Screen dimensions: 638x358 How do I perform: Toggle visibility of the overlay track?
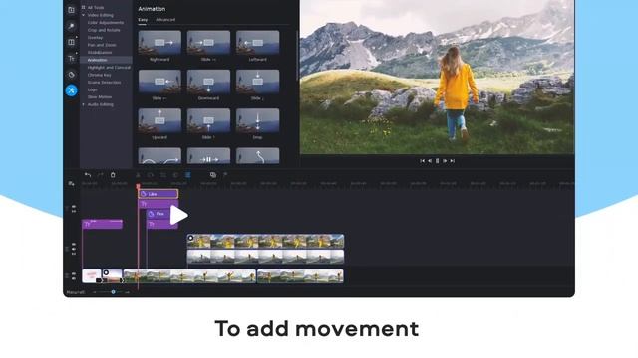74,245
